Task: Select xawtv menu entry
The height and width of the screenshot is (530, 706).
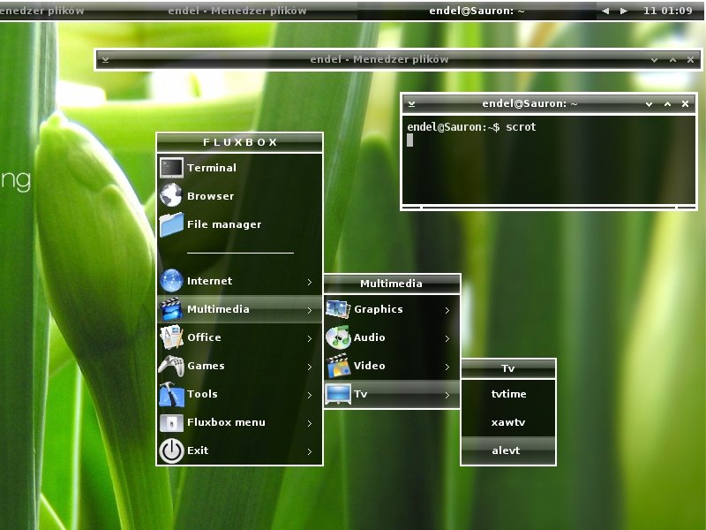Action: point(508,422)
